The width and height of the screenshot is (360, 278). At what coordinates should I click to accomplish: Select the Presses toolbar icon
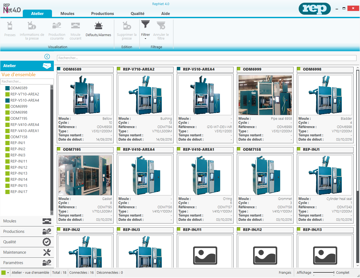[10, 29]
